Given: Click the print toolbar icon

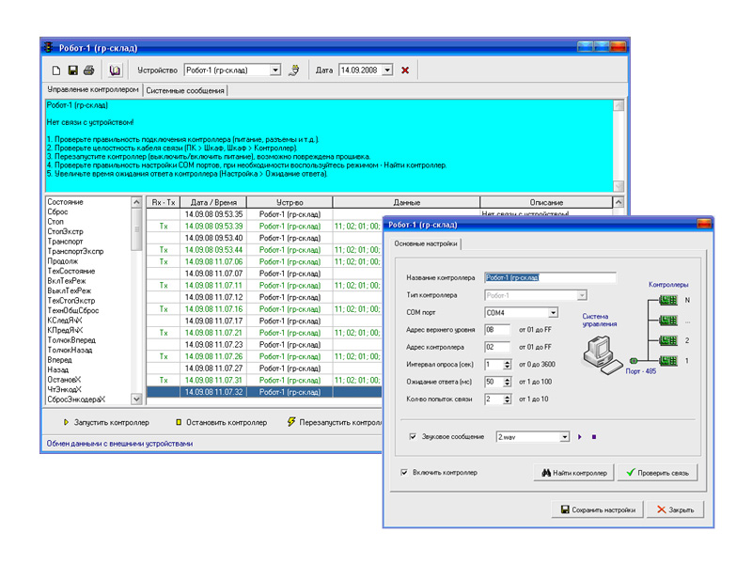Looking at the screenshot, I should pos(88,70).
